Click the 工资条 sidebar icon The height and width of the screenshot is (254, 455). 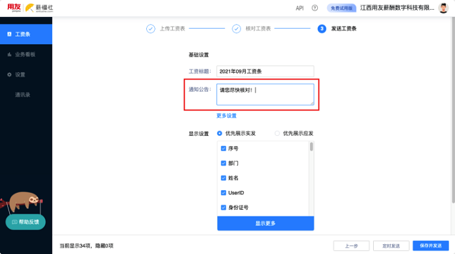point(9,34)
